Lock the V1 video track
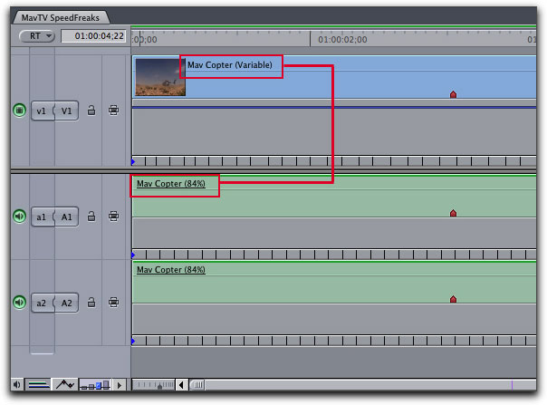This screenshot has height=405, width=547. 91,111
